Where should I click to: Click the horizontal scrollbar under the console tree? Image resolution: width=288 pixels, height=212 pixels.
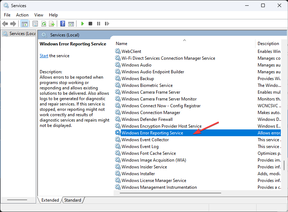pyautogui.click(x=17, y=200)
